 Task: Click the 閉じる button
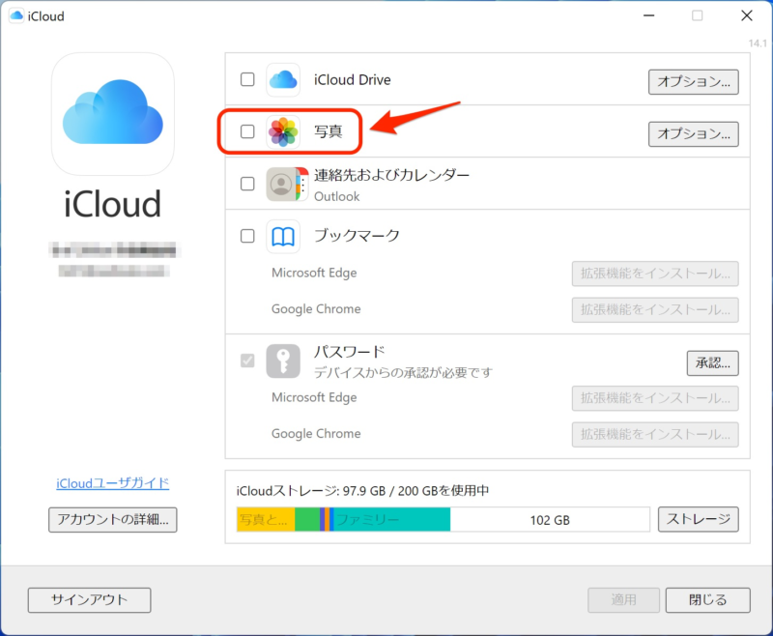coord(708,600)
